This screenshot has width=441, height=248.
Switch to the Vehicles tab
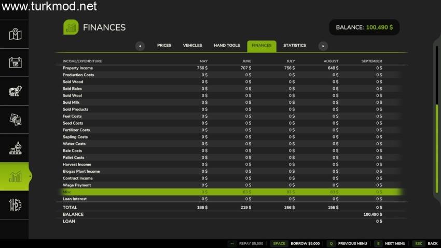click(192, 45)
